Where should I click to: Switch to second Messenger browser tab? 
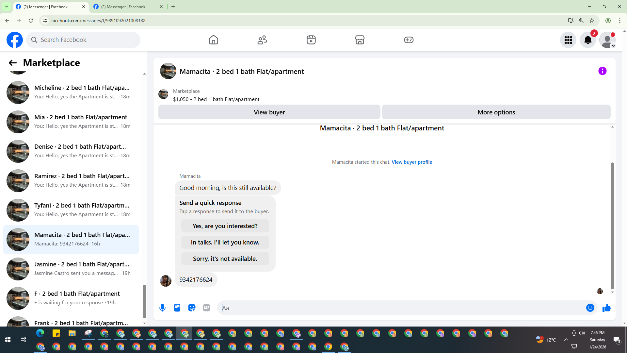123,7
